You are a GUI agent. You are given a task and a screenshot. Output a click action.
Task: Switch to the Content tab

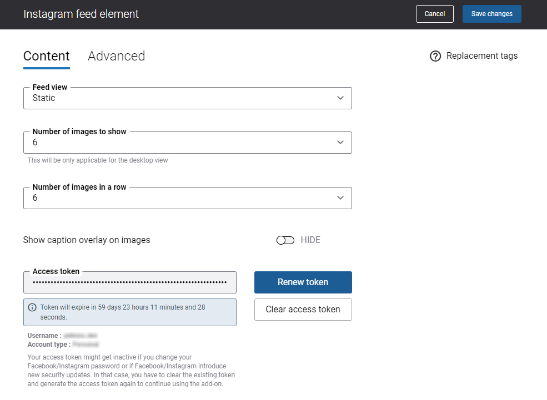(47, 56)
